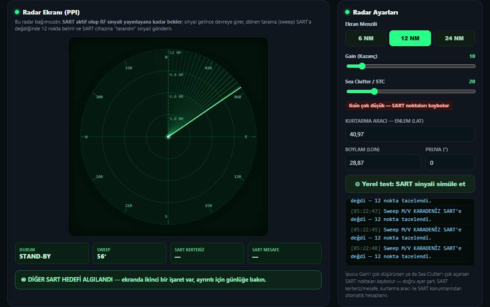Image resolution: width=490 pixels, height=307 pixels.
Task: Click the SART KERTERİZ readout card
Action: (207, 253)
